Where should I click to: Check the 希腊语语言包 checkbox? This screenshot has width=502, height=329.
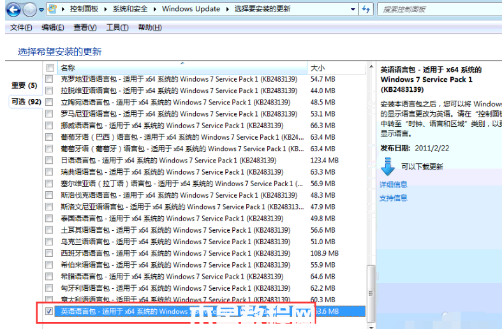pos(49,277)
